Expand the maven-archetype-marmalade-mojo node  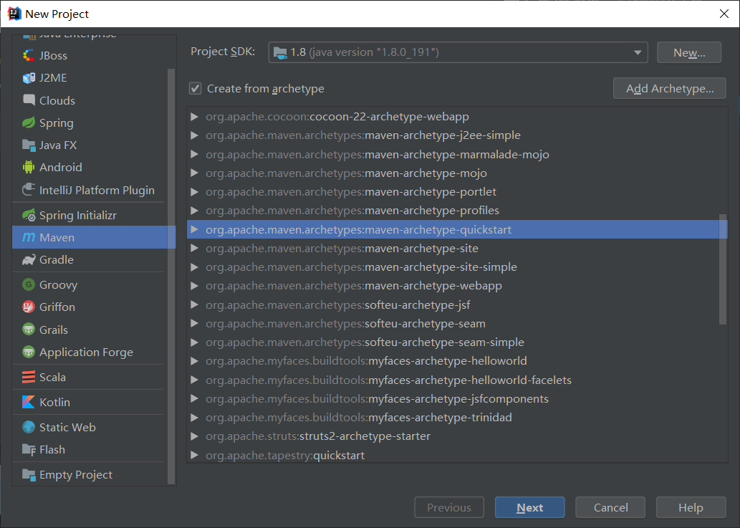point(194,154)
